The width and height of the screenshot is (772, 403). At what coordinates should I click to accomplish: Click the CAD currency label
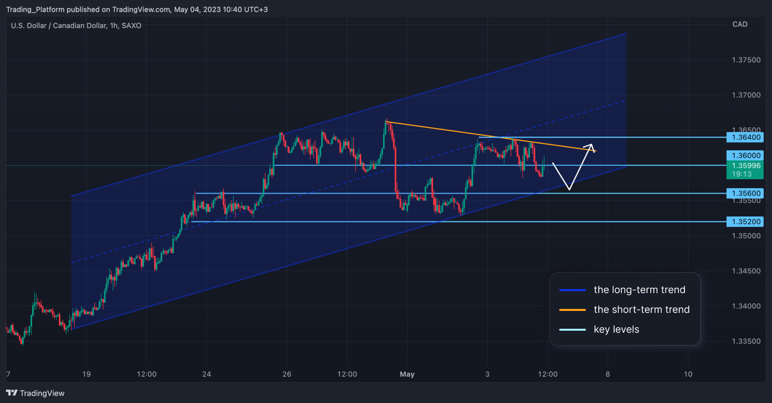(x=740, y=24)
